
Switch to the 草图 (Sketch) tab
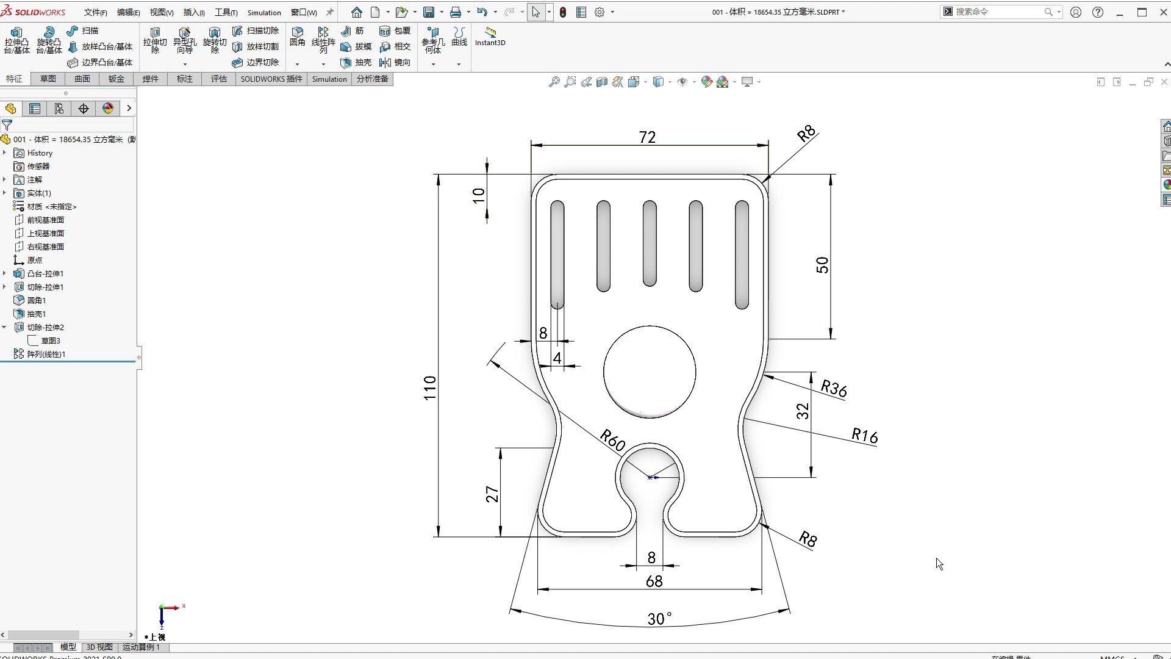48,79
